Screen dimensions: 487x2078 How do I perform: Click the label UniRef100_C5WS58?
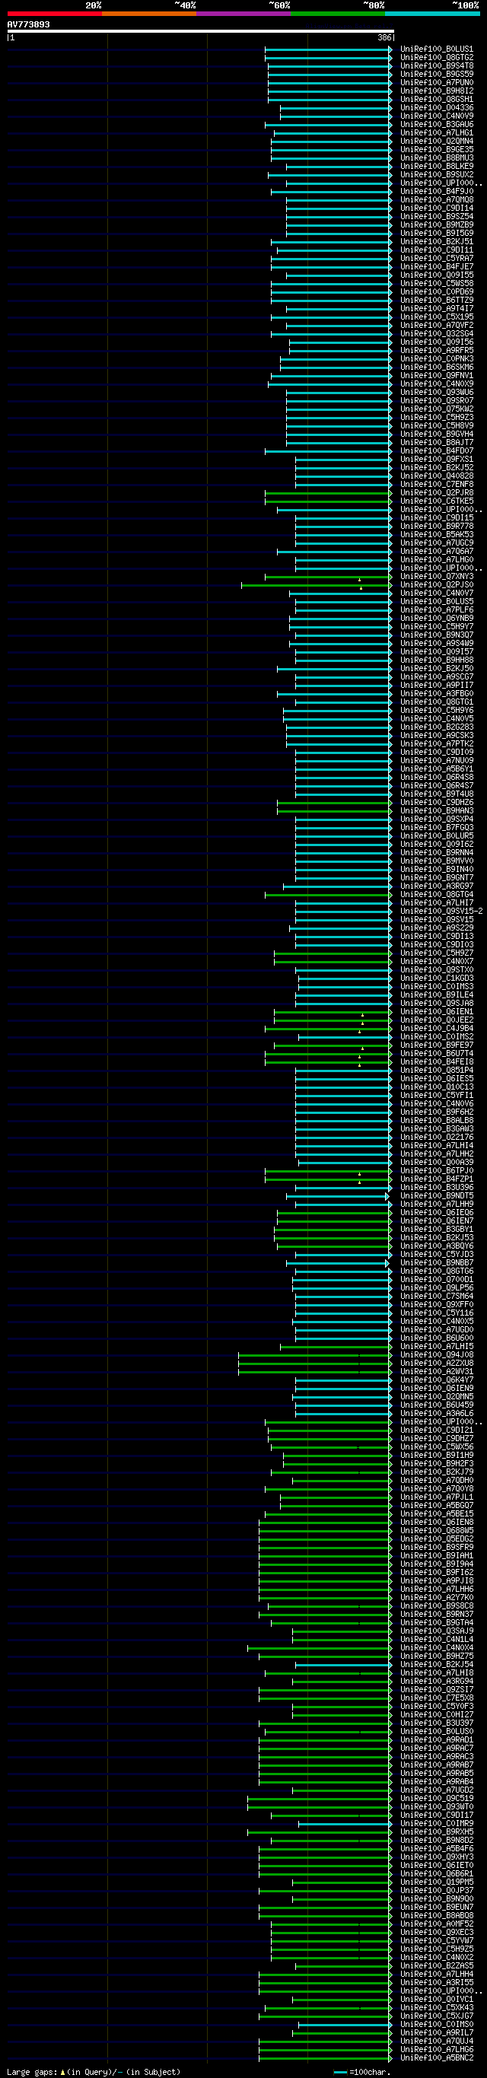pos(437,283)
